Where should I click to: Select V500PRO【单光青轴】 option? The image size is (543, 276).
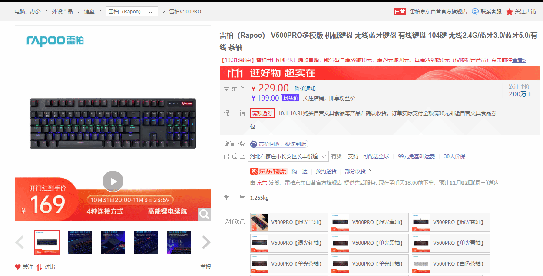tap(451, 243)
